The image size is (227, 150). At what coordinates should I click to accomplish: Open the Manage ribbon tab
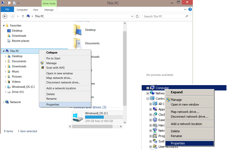(x=49, y=10)
